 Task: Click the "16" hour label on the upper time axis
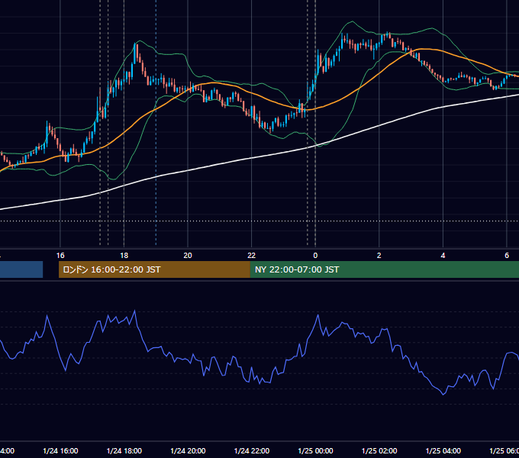pos(60,256)
